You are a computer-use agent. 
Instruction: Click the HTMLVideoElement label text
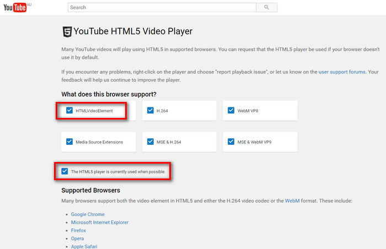click(94, 111)
